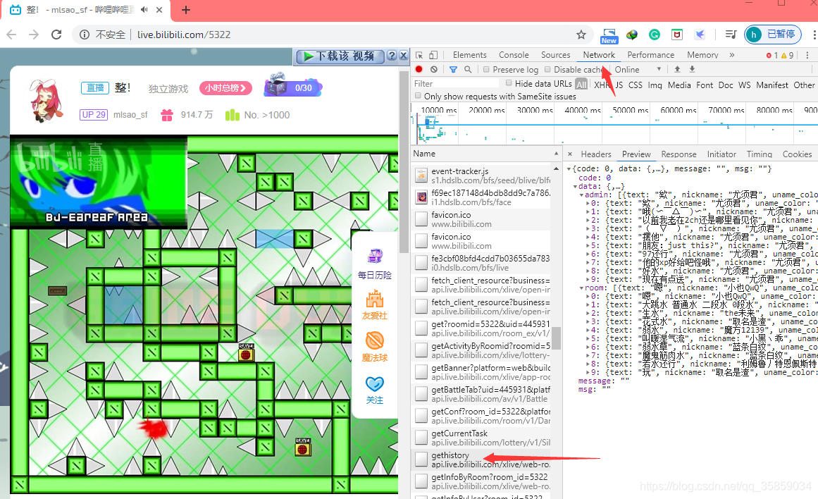
Task: Open the 小时总榜 hourly ranking button
Action: coord(225,88)
